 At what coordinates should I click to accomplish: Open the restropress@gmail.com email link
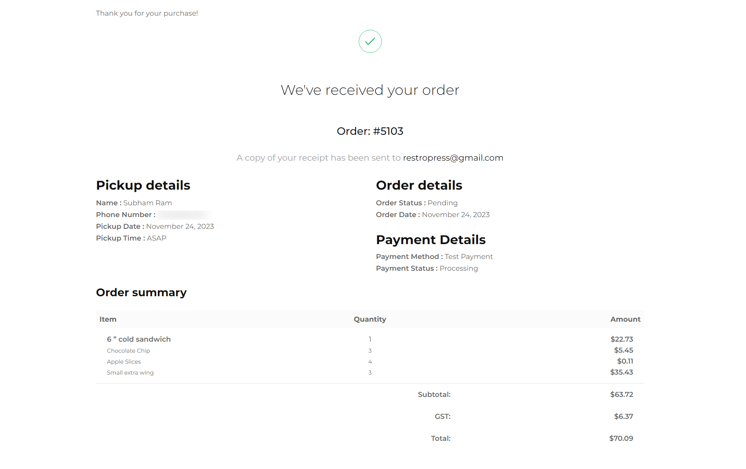point(453,158)
